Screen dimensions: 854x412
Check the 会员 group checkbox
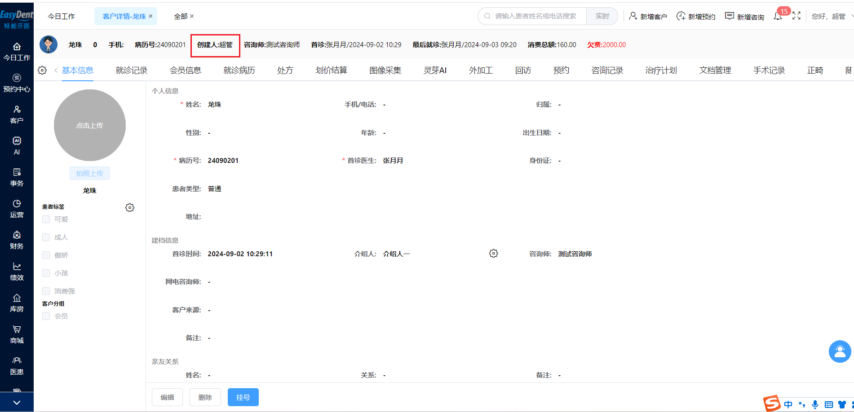point(46,316)
